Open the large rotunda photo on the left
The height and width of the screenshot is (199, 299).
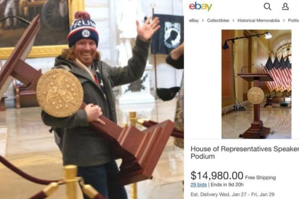92,99
